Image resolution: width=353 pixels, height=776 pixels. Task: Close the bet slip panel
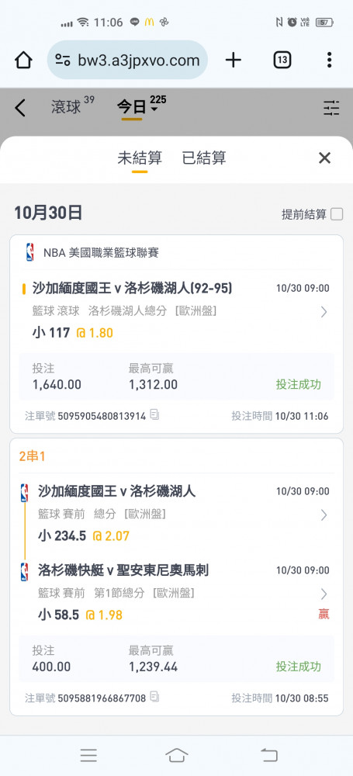tap(324, 158)
